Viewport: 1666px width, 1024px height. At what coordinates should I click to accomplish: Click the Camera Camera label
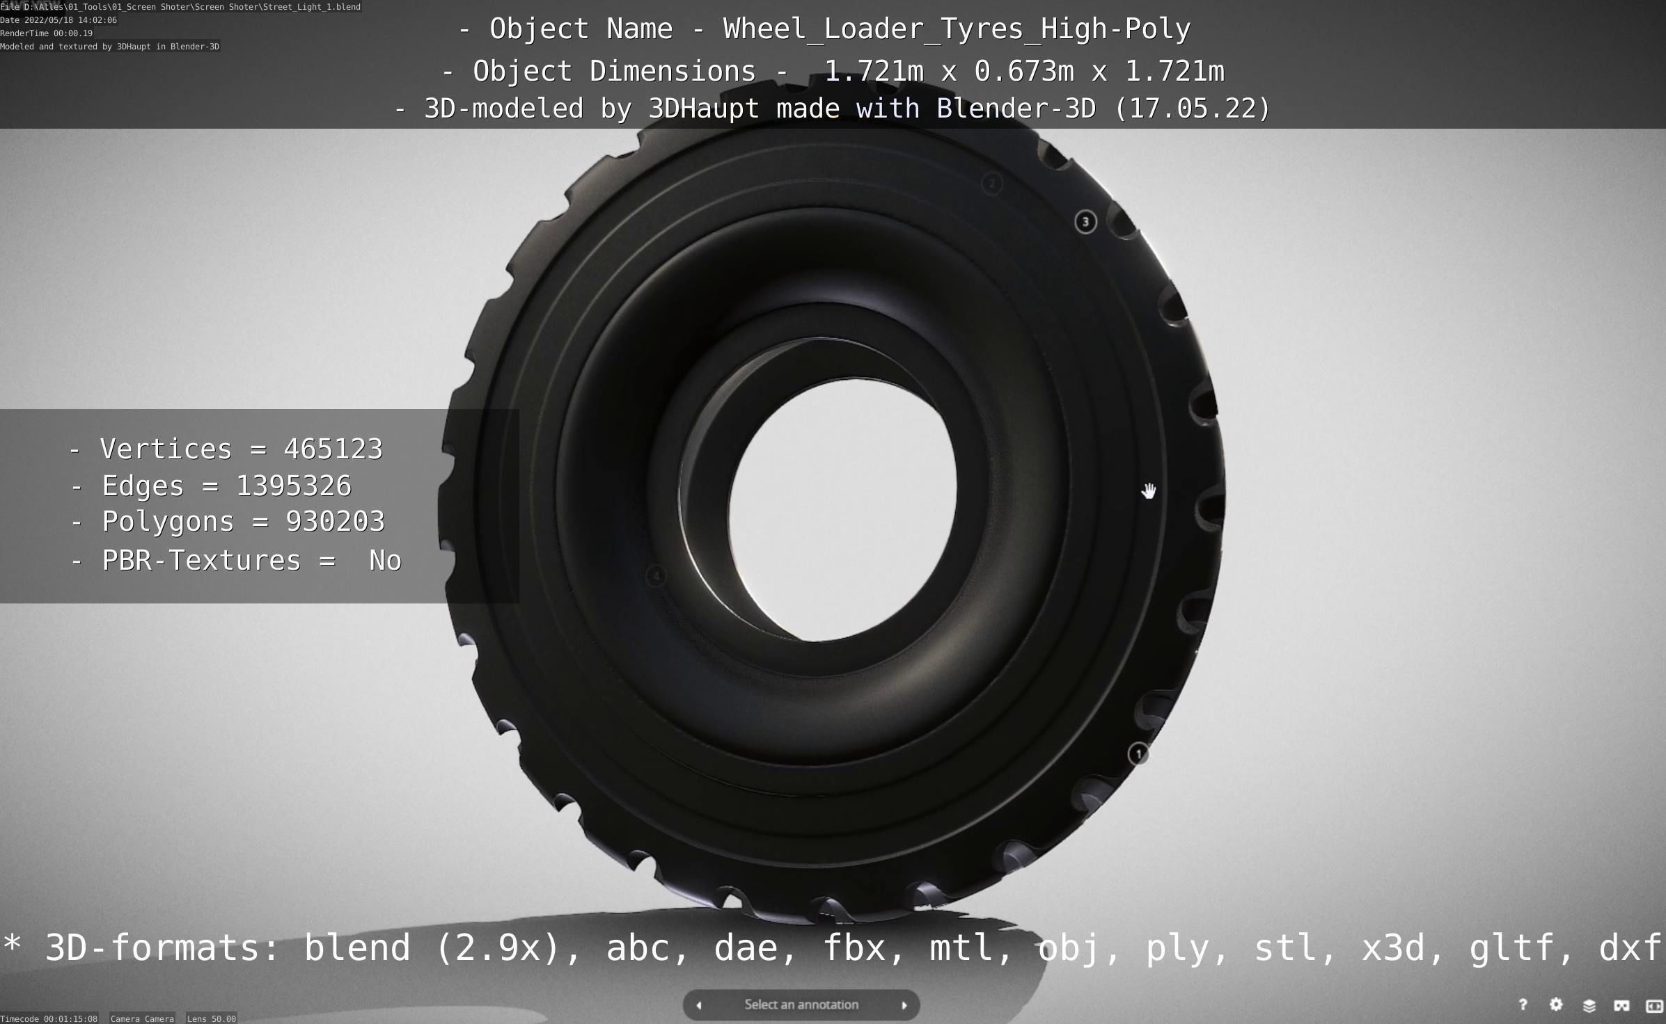click(142, 1018)
